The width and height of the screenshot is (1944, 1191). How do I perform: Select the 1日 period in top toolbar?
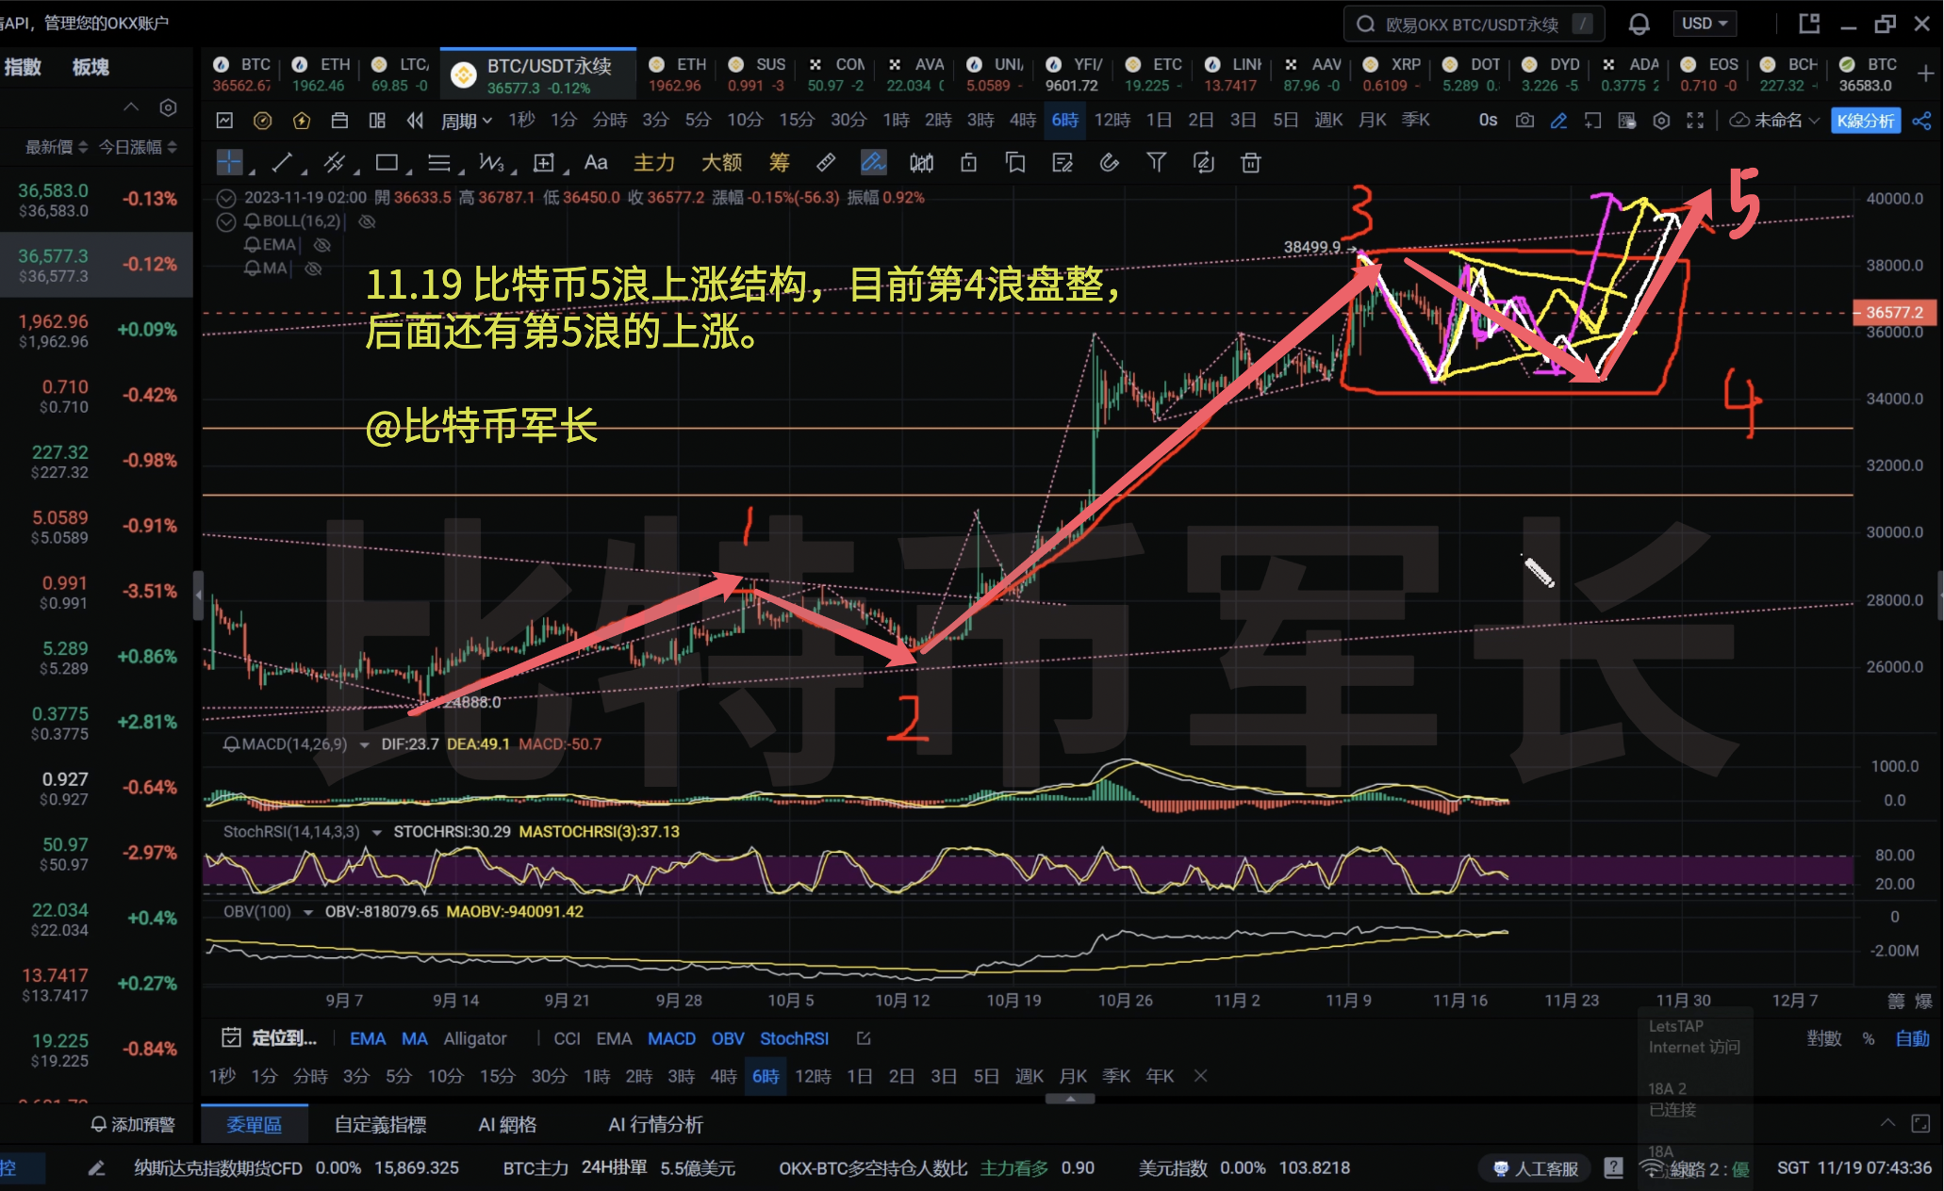[x=1159, y=121]
